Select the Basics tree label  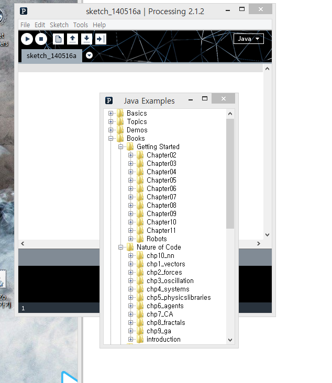pyautogui.click(x=137, y=114)
